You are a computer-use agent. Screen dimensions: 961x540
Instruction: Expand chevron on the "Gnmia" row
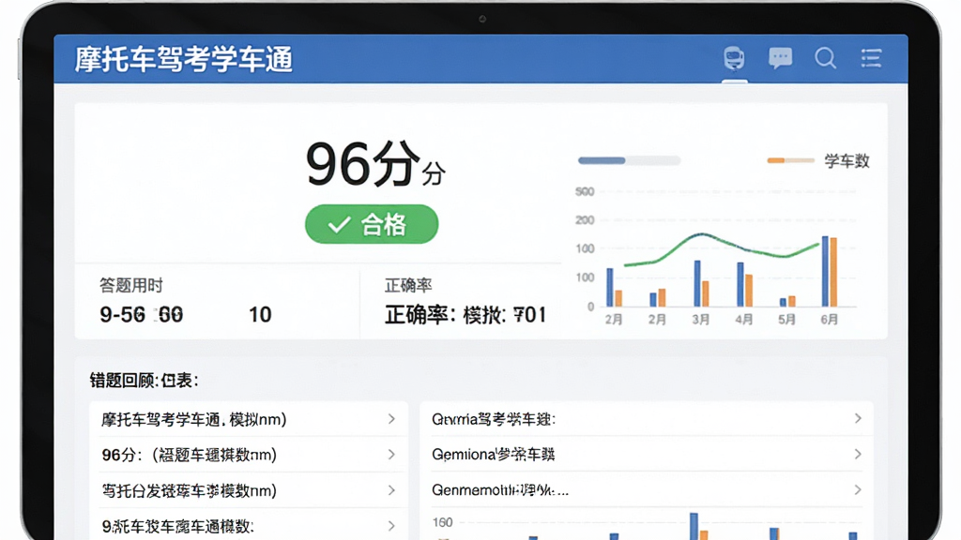(x=858, y=418)
